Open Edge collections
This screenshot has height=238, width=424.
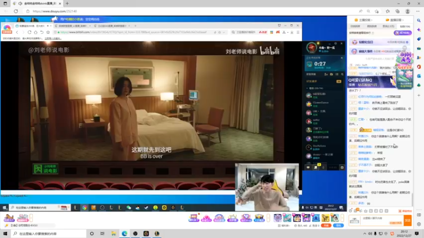click(x=397, y=11)
